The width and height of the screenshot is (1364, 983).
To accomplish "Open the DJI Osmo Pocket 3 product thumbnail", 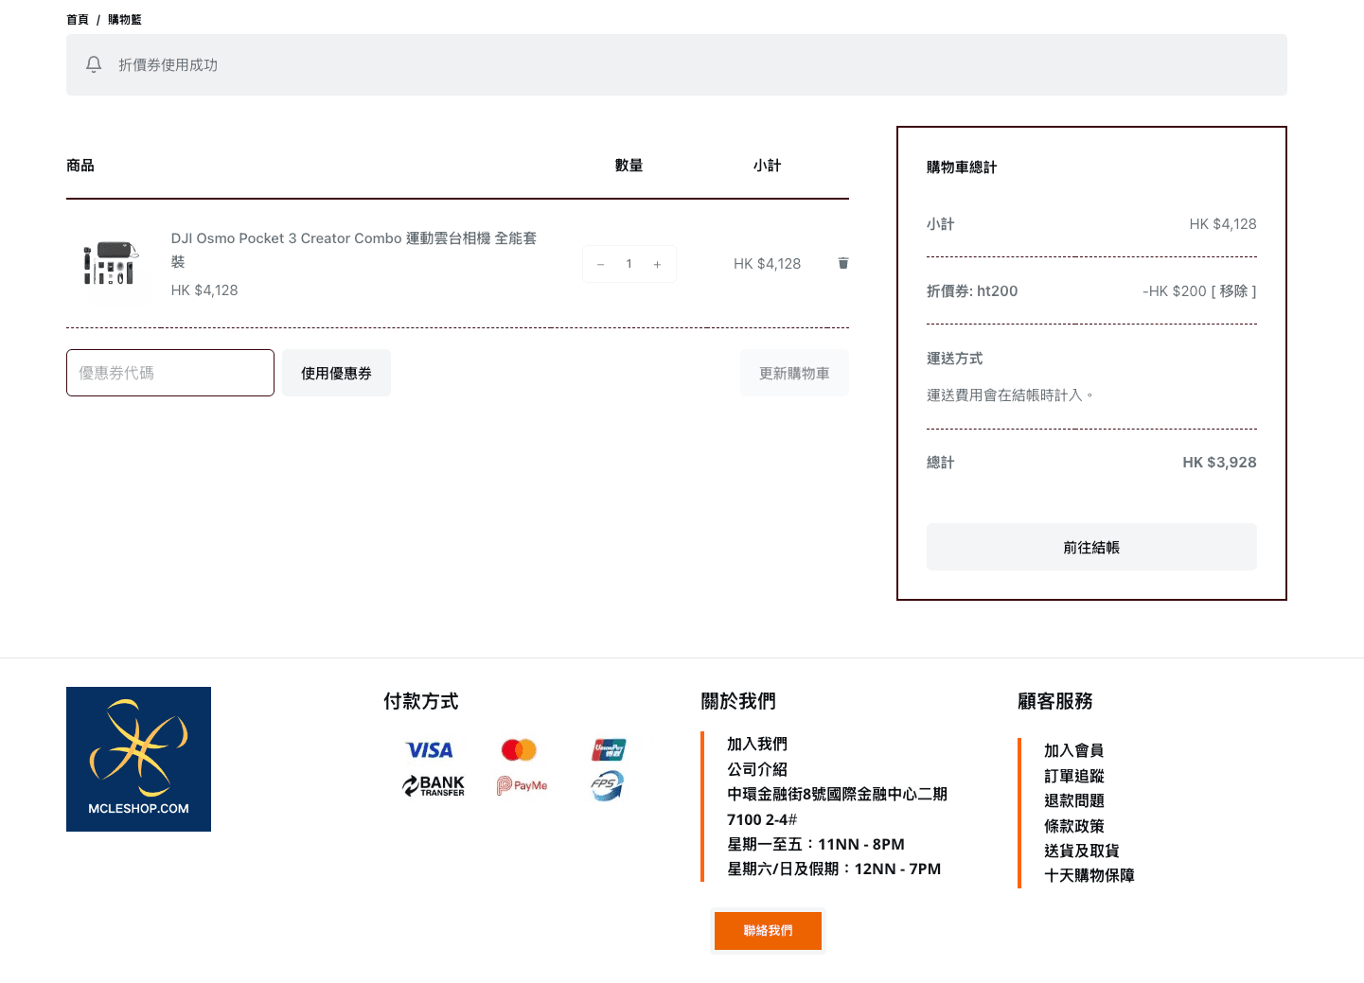I will (x=109, y=264).
